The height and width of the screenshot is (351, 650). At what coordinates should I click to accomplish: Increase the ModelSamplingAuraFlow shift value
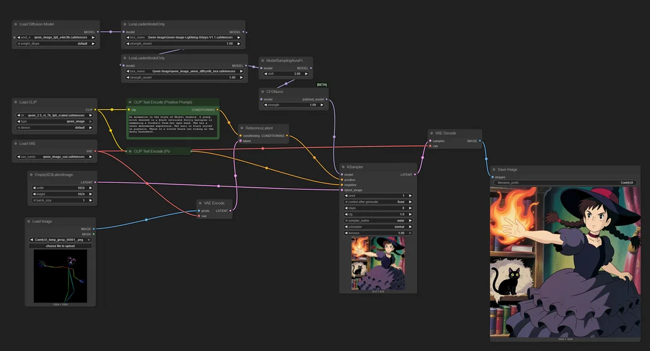(x=306, y=74)
